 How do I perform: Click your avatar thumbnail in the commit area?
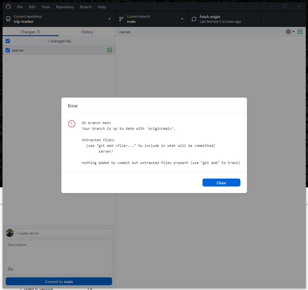pyautogui.click(x=9, y=233)
